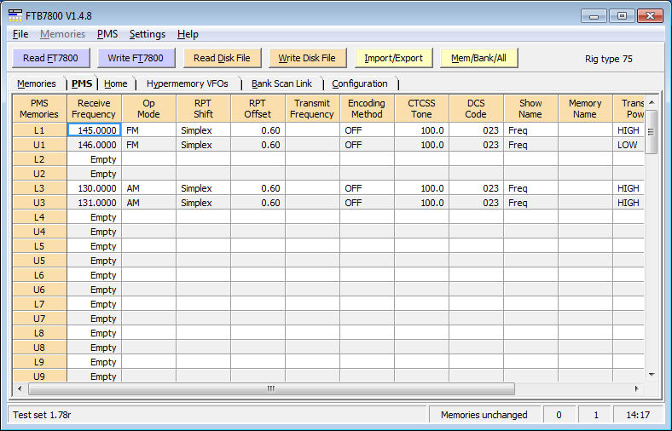Image resolution: width=672 pixels, height=431 pixels.
Task: Open the Import/Export function
Action: tap(393, 58)
